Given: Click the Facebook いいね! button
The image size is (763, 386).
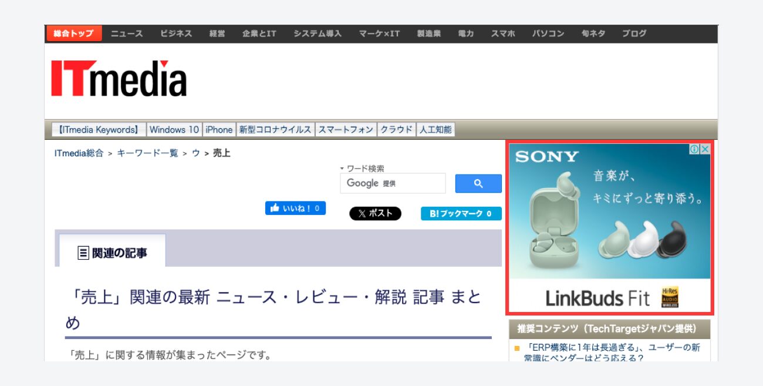Looking at the screenshot, I should point(295,208).
